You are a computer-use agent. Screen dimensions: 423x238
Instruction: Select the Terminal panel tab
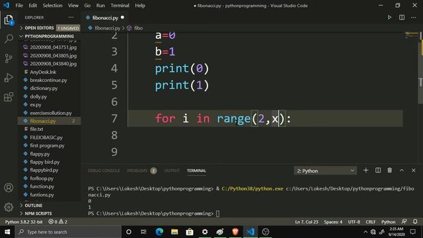coord(196,171)
